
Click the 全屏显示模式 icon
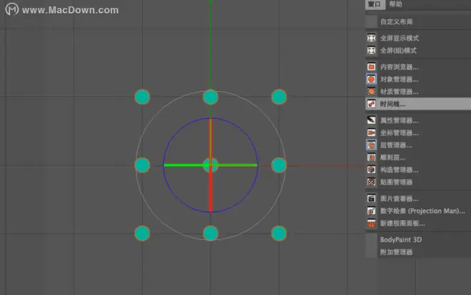point(372,38)
